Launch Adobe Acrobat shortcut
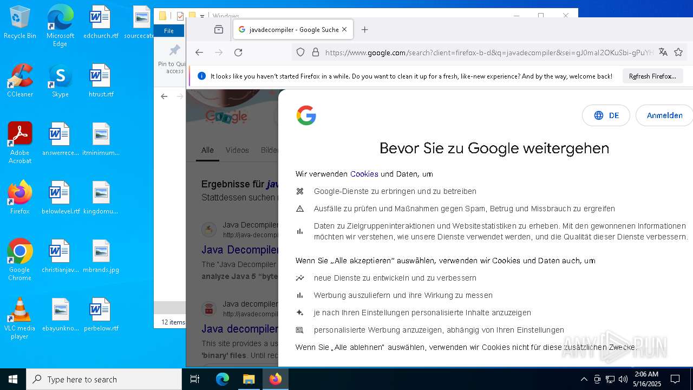Image resolution: width=693 pixels, height=390 pixels. click(20, 144)
